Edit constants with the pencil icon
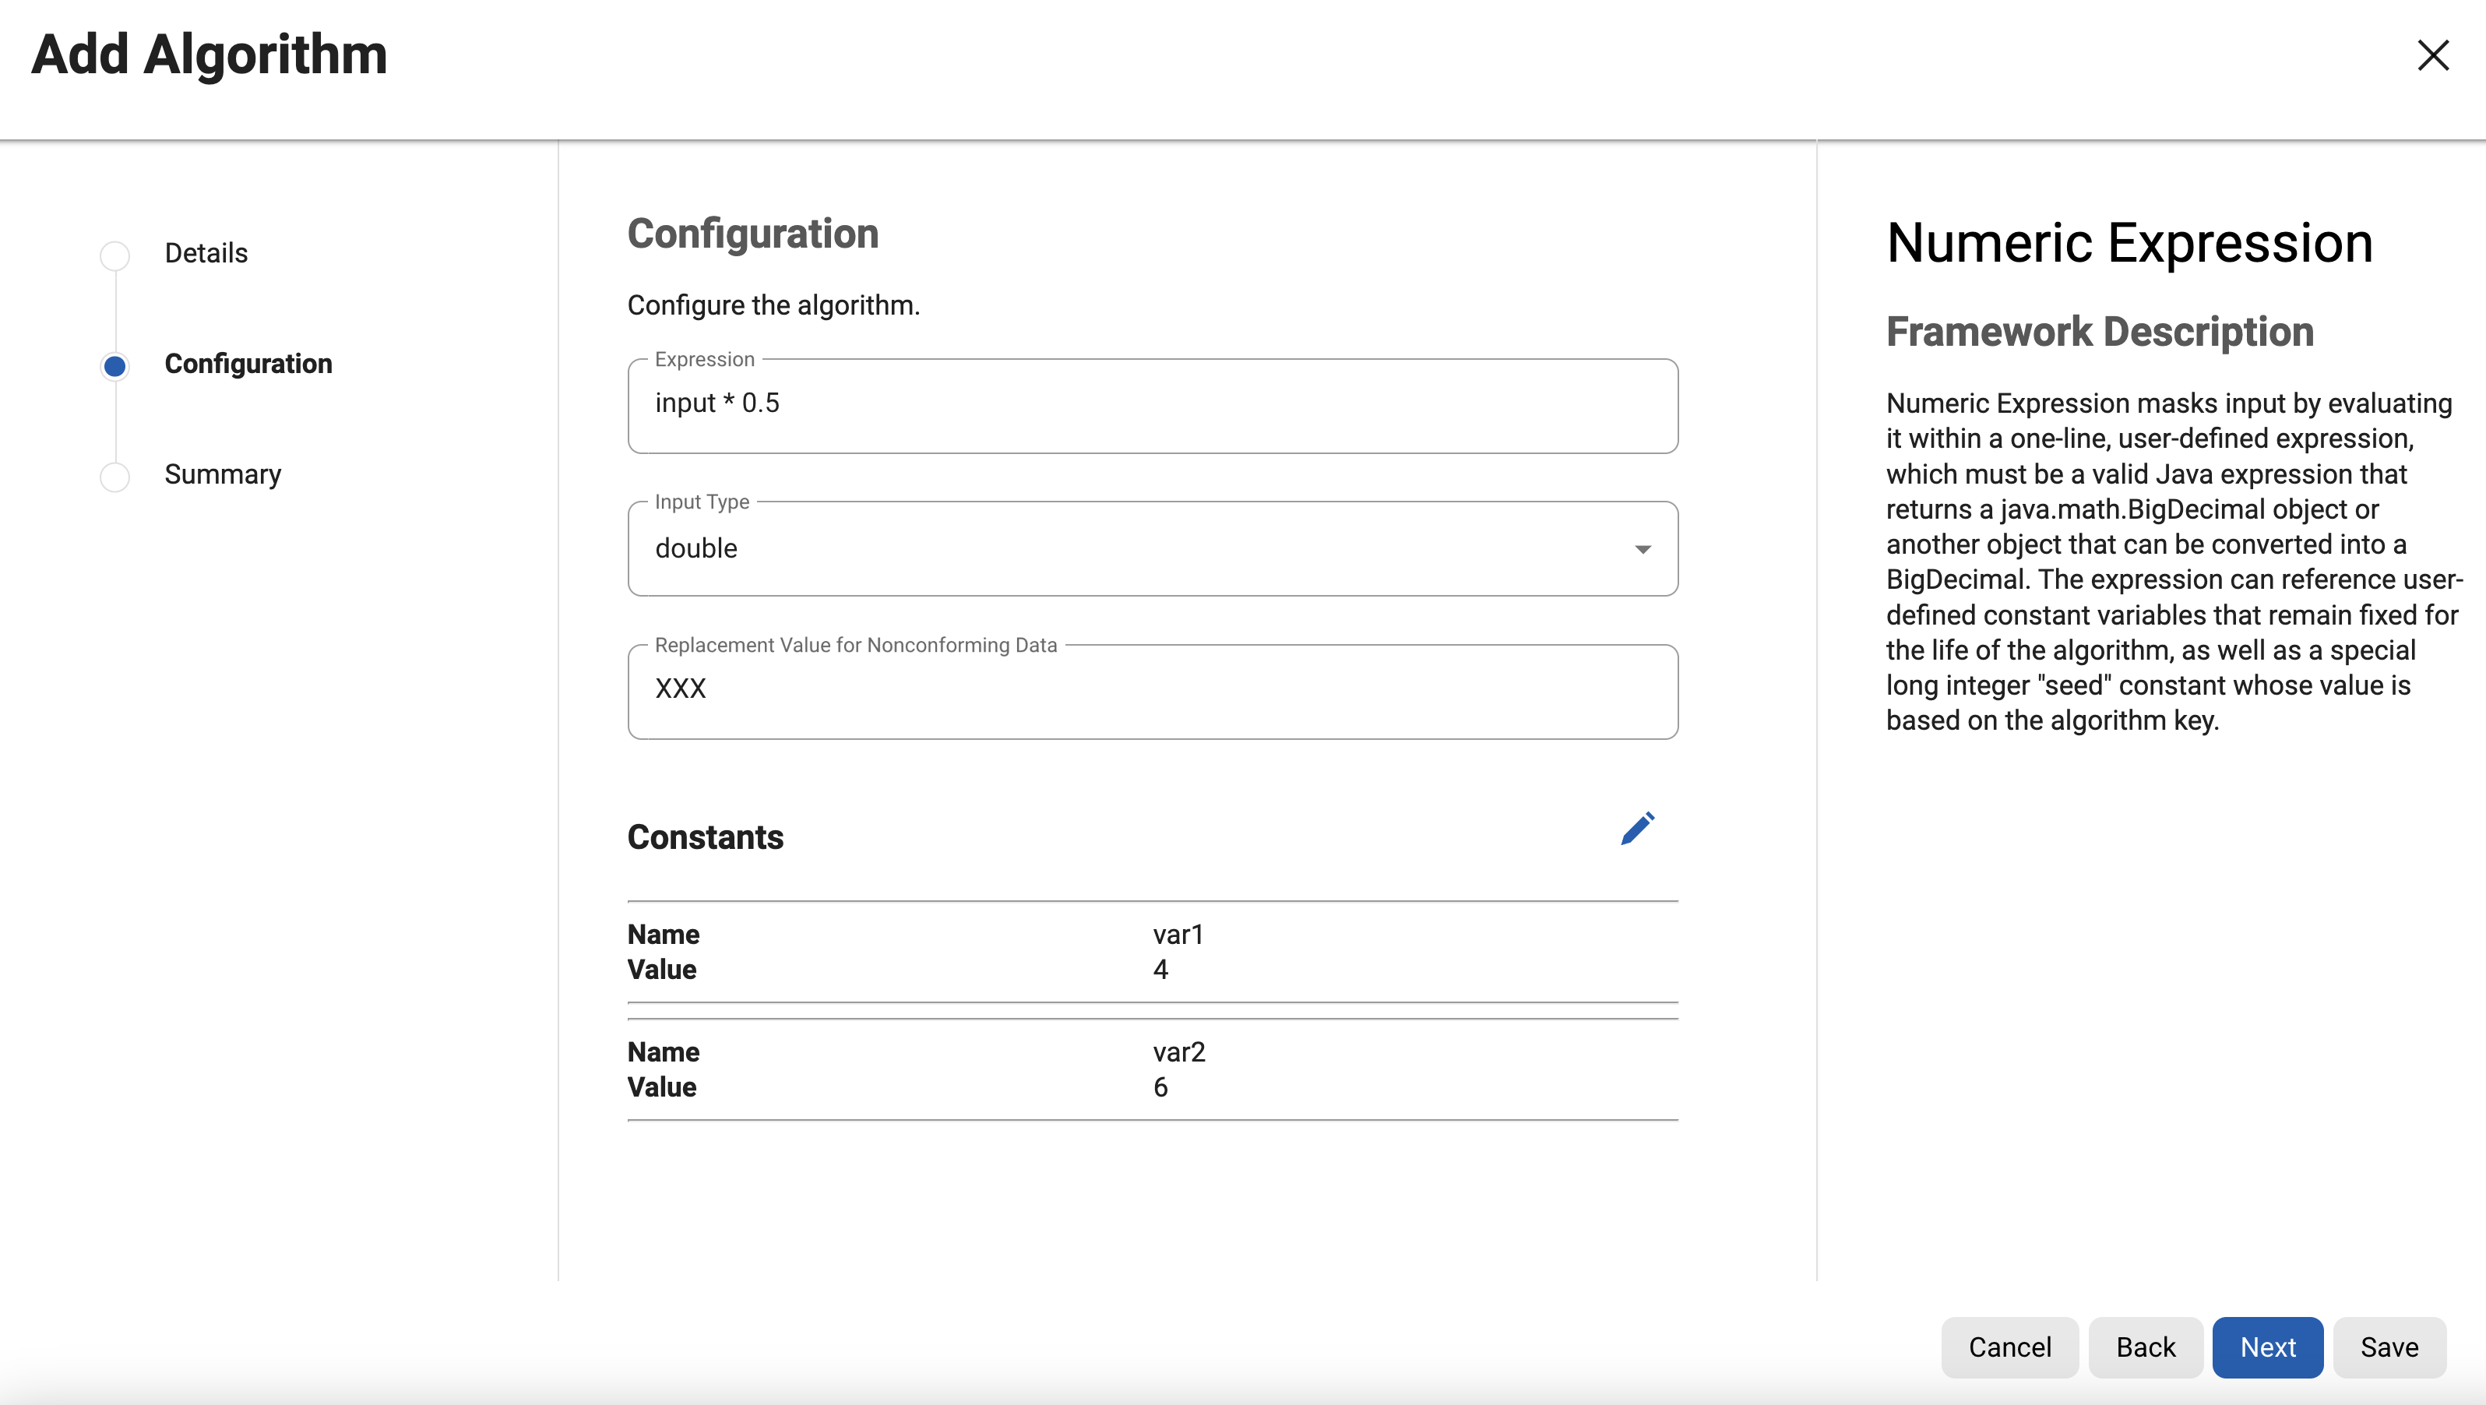 pos(1637,829)
